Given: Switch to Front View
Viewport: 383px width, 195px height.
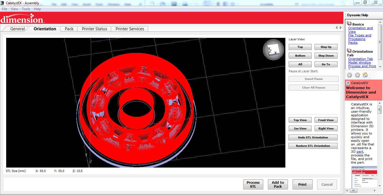Looking at the screenshot, I should pos(326,120).
